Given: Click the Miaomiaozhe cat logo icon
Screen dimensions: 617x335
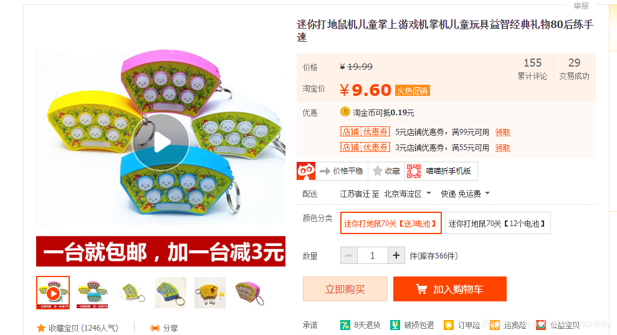Looking at the screenshot, I should coord(306,171).
